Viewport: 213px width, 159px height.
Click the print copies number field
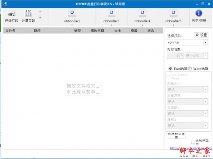tap(173, 56)
